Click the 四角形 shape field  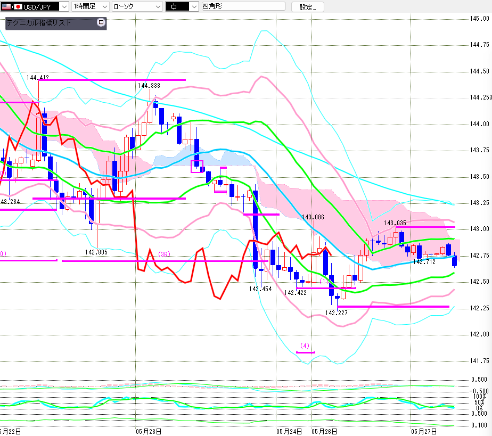tap(243, 6)
